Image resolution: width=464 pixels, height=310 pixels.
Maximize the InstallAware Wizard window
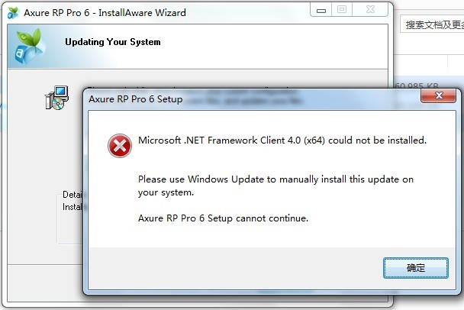pyautogui.click(x=342, y=10)
